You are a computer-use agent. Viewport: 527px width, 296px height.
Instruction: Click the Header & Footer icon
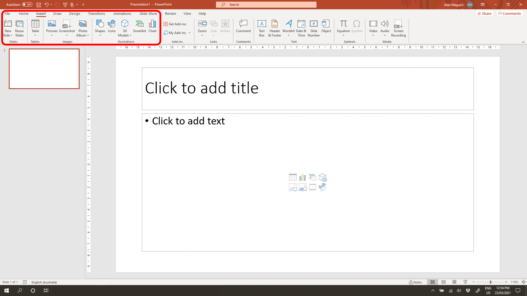(x=274, y=28)
